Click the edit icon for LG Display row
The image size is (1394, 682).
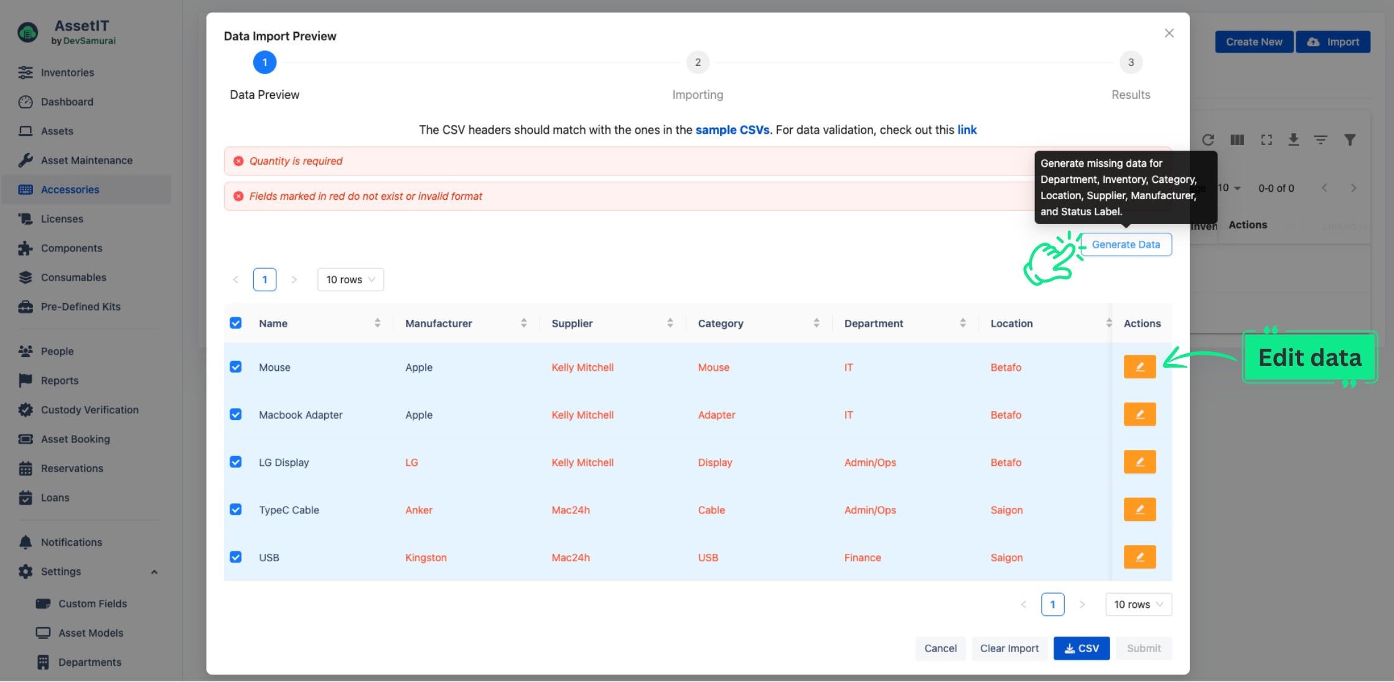[1139, 462]
